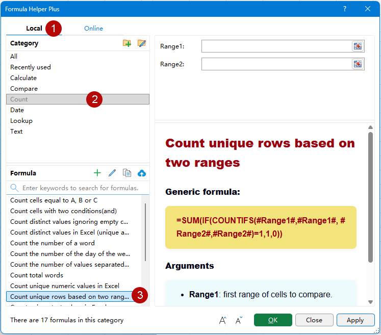Select the Lookup category
This screenshot has width=381, height=335.
(x=78, y=120)
